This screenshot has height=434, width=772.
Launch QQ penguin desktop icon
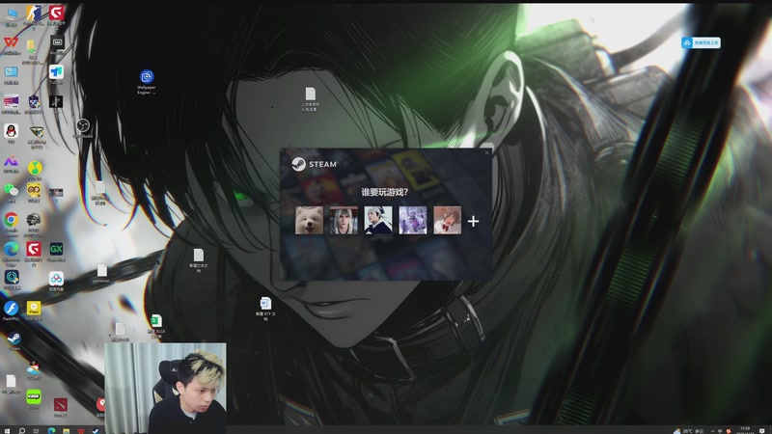(x=11, y=131)
